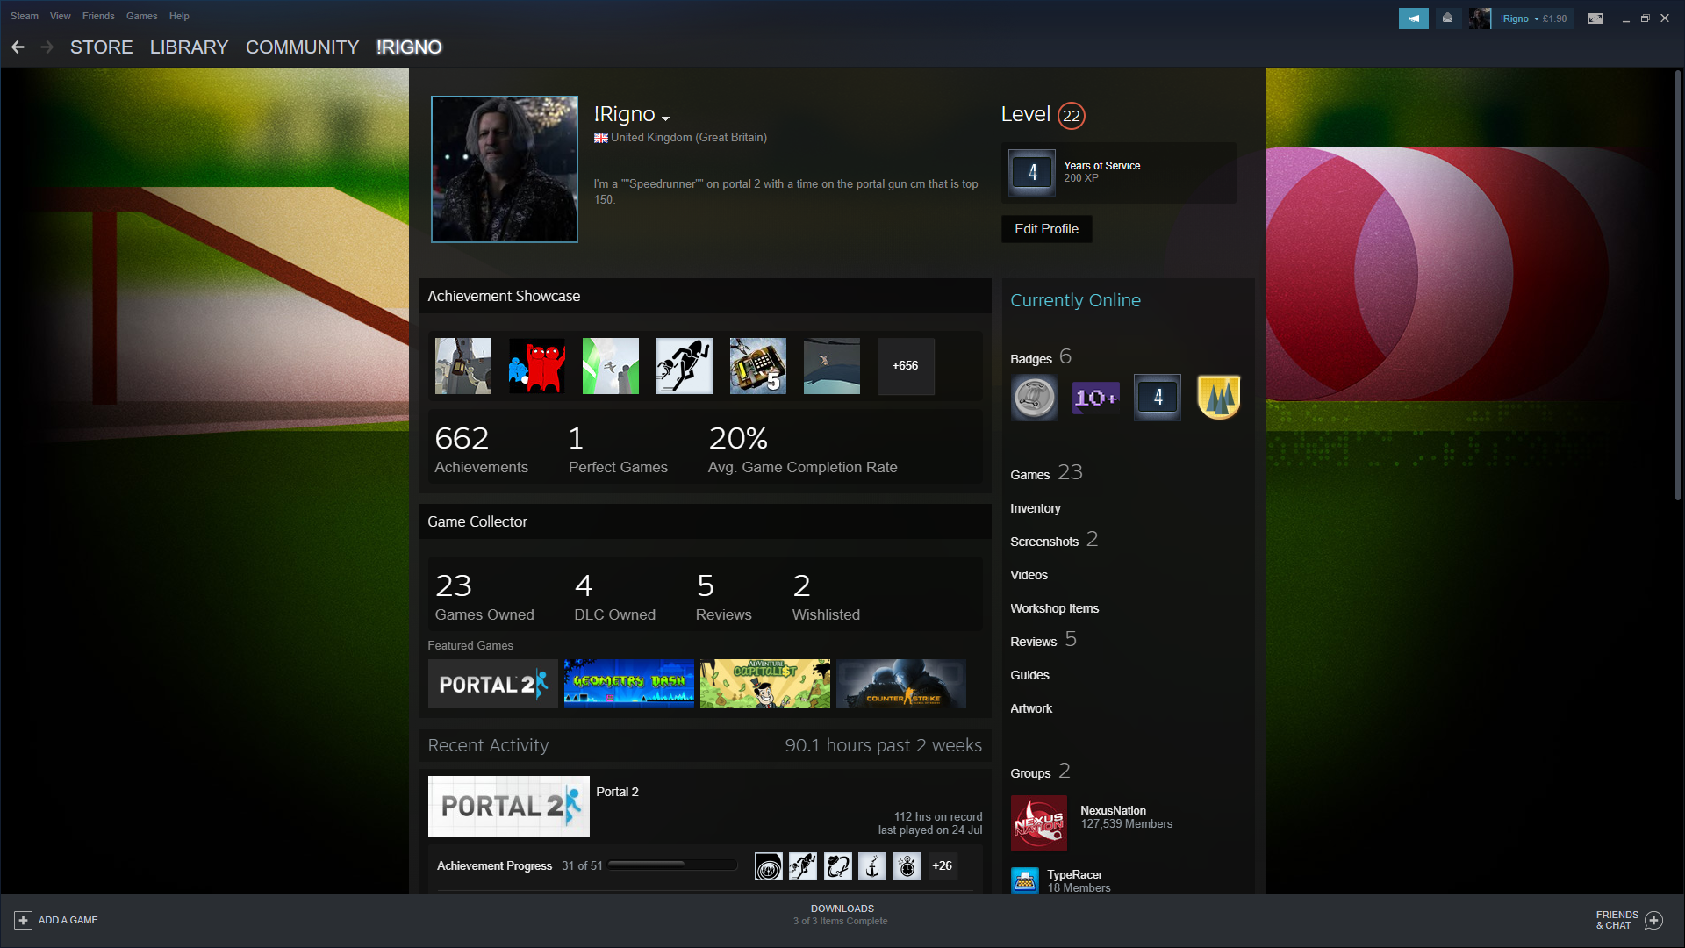Open the bomb keypad achievement marked 5
This screenshot has width=1685, height=948.
click(x=758, y=366)
